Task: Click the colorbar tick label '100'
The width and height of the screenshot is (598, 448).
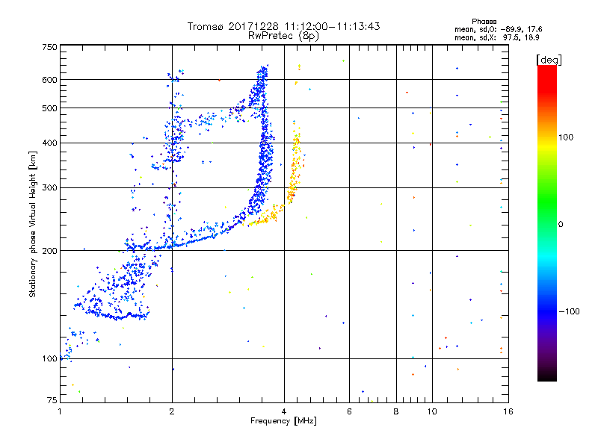Action: coord(566,137)
